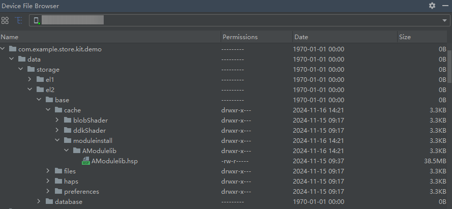Click the blobShader folder icon

point(68,121)
